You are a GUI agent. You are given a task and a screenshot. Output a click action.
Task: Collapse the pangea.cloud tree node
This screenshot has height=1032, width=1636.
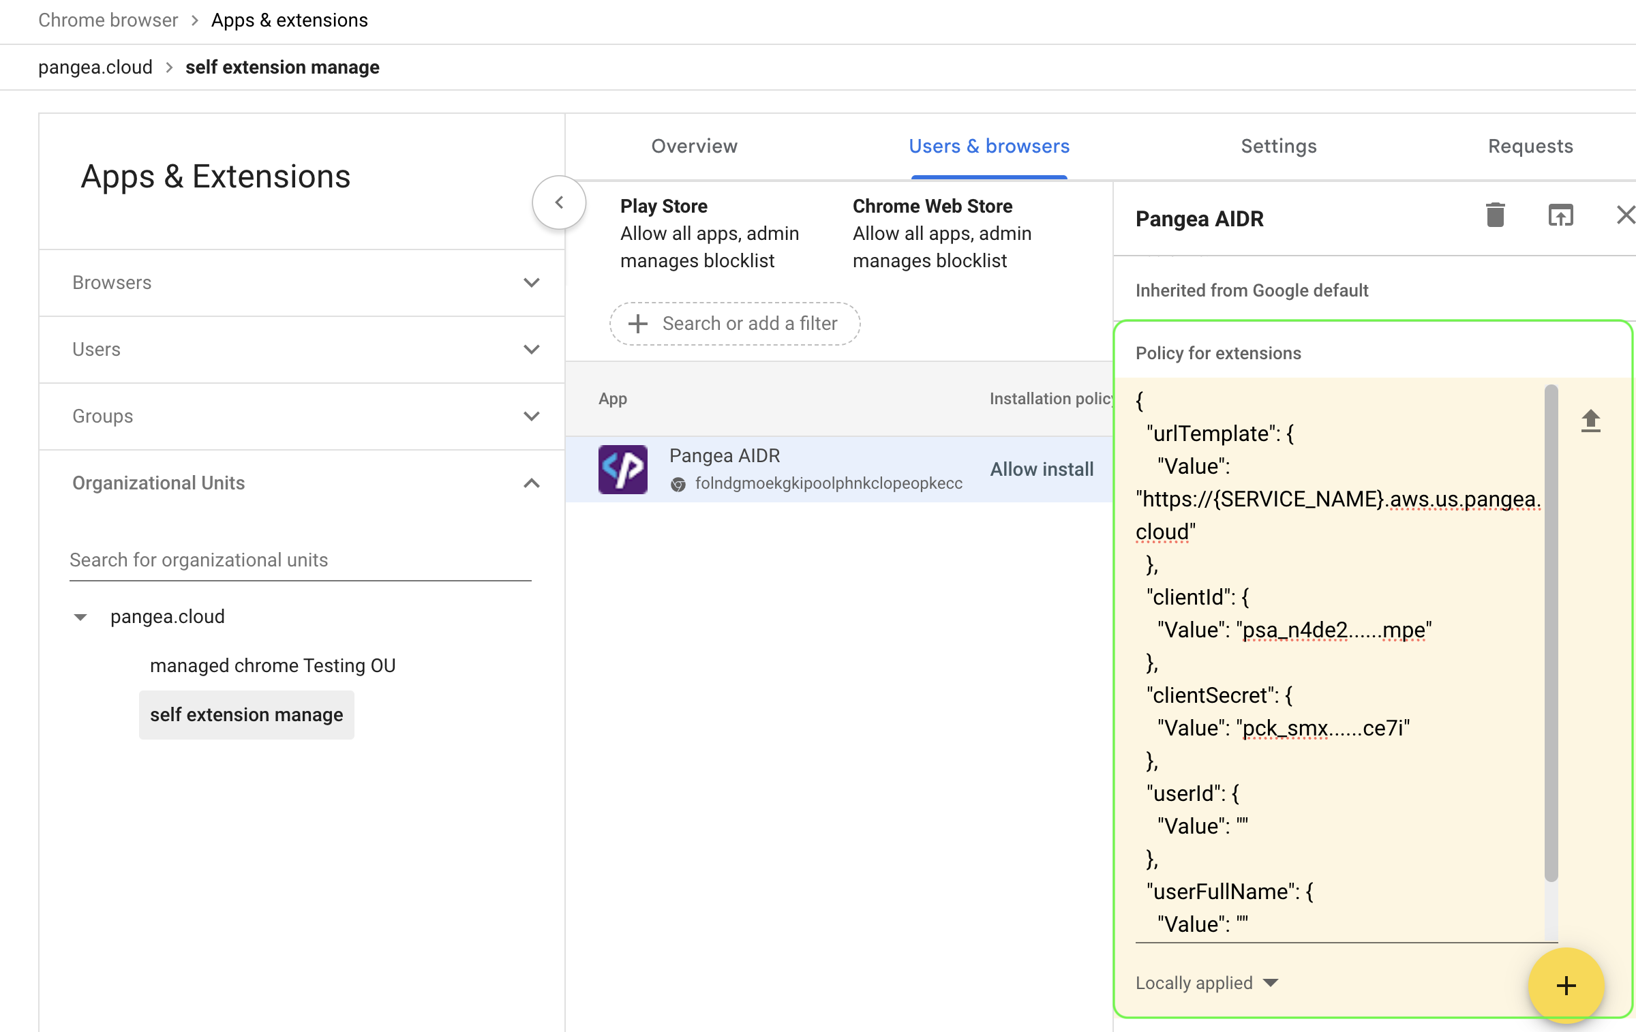(80, 618)
